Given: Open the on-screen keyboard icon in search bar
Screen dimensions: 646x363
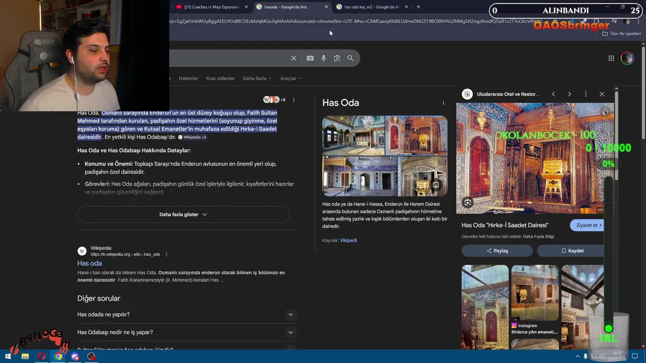Looking at the screenshot, I should (310, 58).
